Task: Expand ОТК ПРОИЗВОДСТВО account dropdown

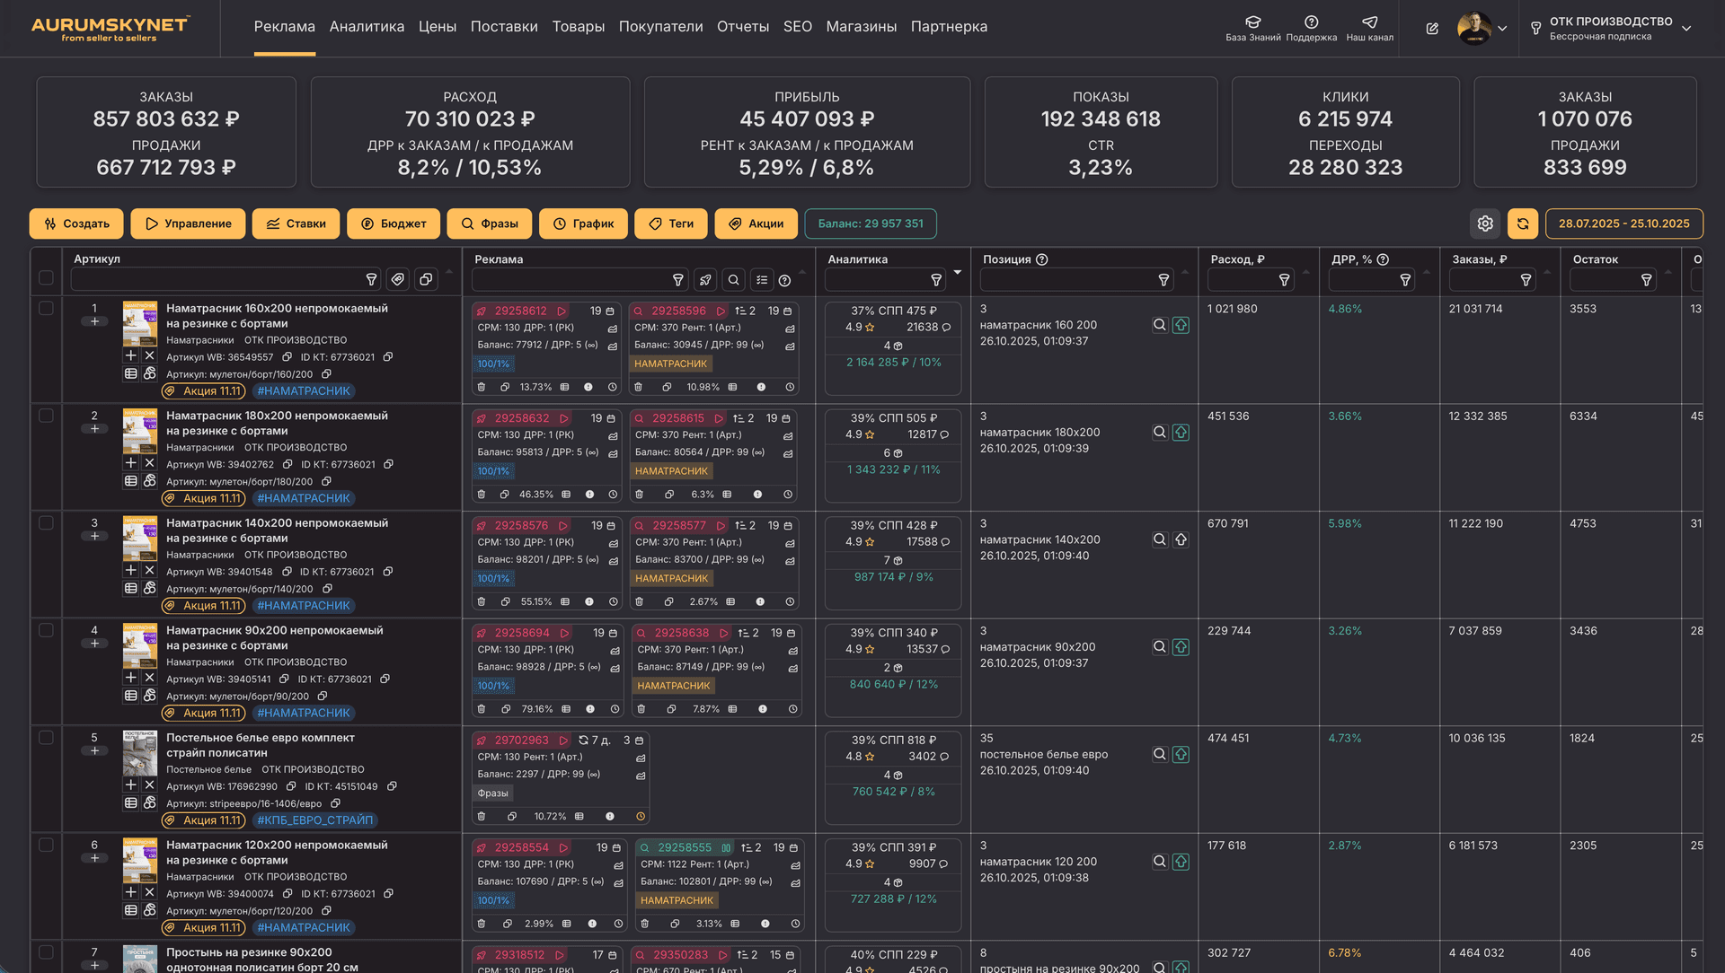Action: pyautogui.click(x=1686, y=29)
